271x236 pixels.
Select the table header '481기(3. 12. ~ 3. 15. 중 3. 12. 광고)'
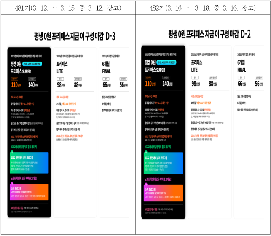pyautogui.click(x=68, y=8)
